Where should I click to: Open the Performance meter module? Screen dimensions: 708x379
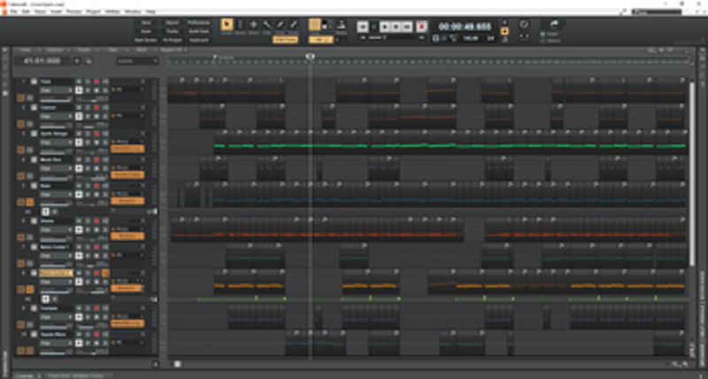pos(524,25)
